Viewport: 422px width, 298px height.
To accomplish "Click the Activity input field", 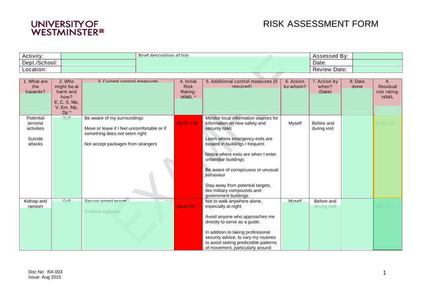I will point(98,56).
